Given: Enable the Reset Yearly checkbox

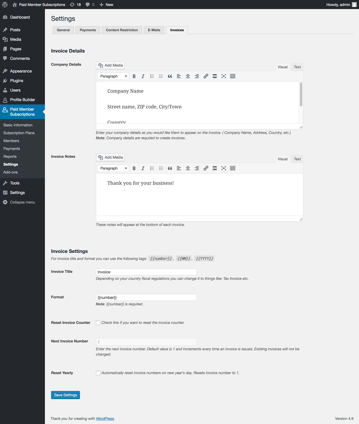Looking at the screenshot, I should click(98, 373).
